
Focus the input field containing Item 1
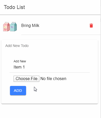pos(50,67)
